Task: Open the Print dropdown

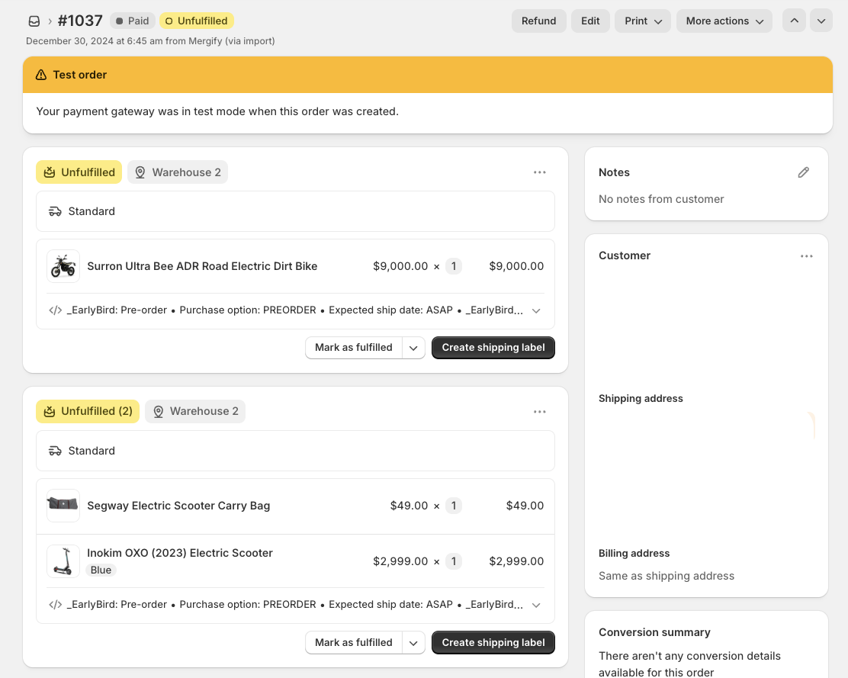Action: (x=642, y=21)
